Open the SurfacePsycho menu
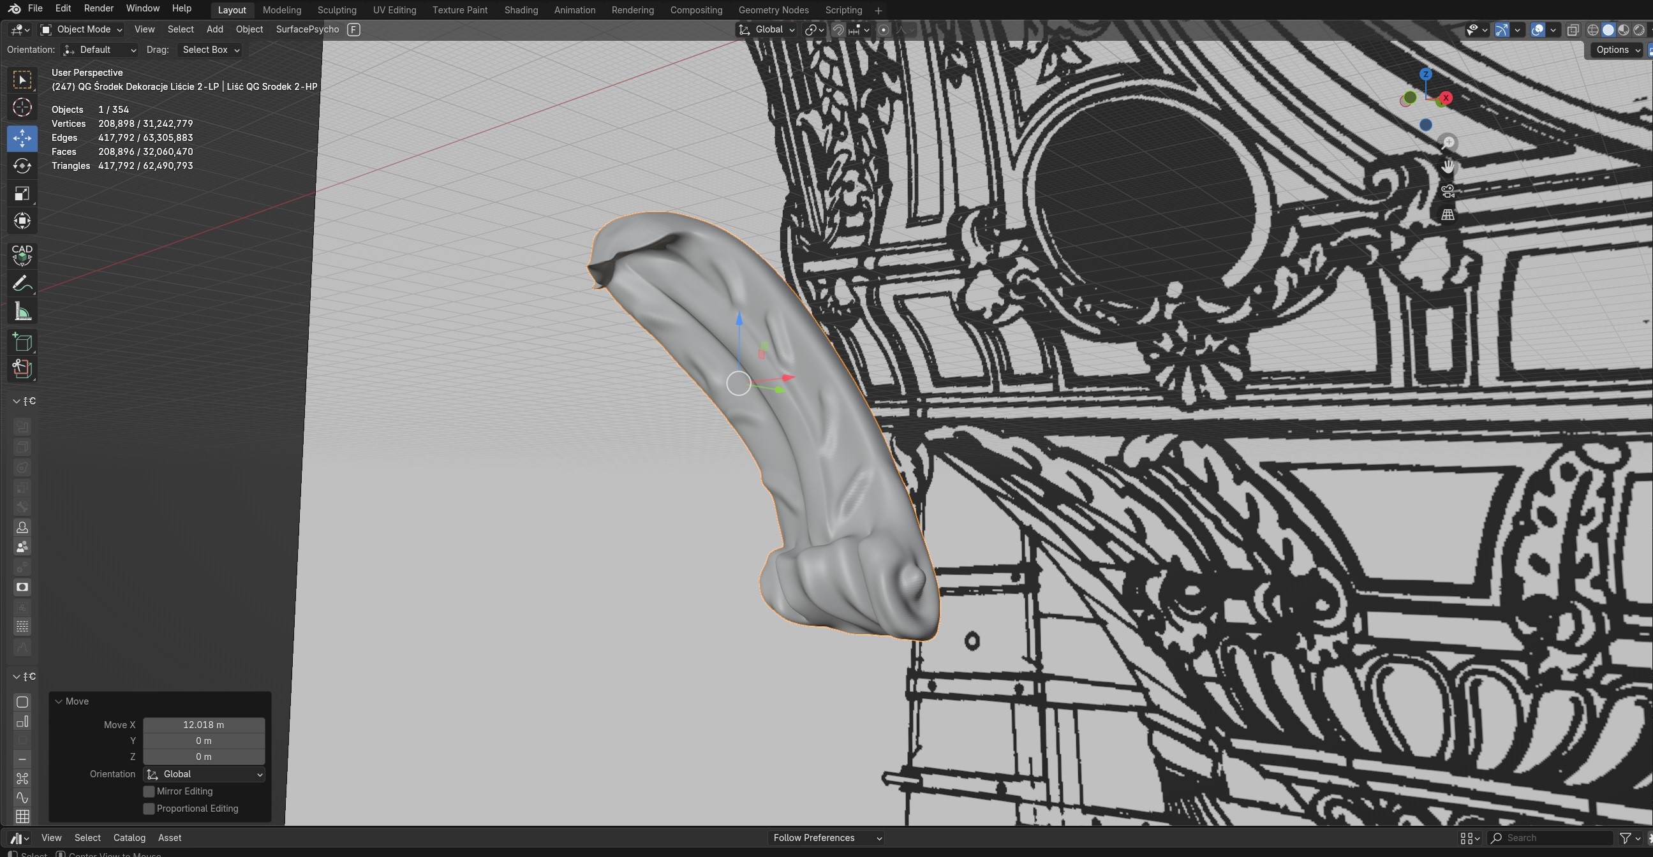This screenshot has width=1653, height=857. click(307, 29)
